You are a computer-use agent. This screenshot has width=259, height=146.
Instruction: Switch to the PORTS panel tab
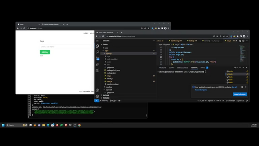[202, 68]
